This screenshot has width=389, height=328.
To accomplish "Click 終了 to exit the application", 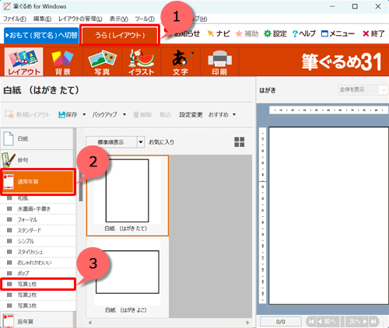I will (373, 33).
